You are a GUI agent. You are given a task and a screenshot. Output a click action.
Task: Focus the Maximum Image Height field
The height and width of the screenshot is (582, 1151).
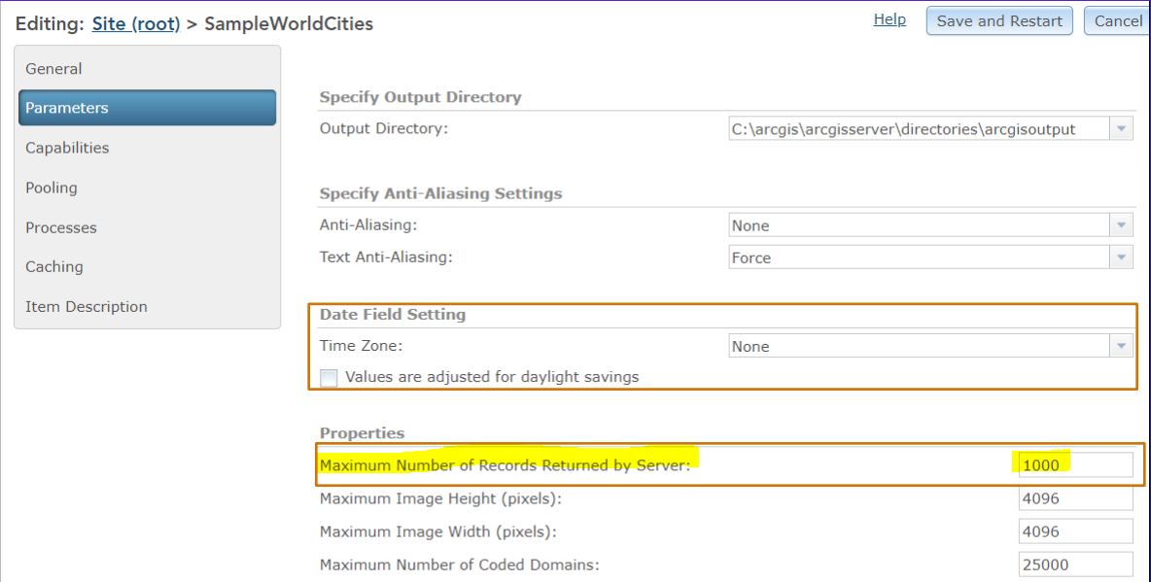click(x=1074, y=498)
